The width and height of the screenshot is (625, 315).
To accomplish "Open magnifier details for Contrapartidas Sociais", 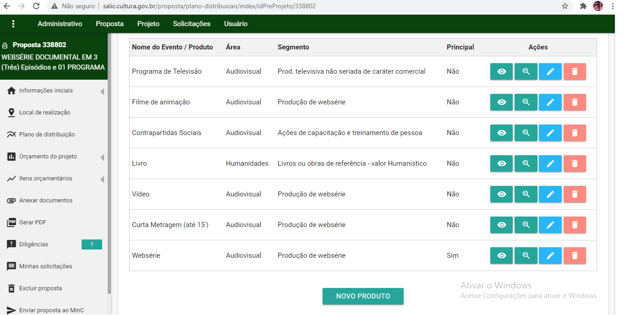I will click(526, 133).
